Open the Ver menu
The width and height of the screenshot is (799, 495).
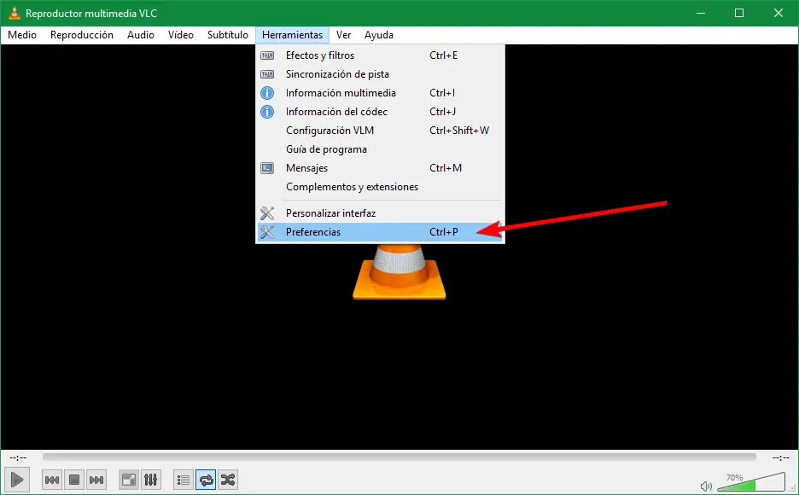pos(343,35)
